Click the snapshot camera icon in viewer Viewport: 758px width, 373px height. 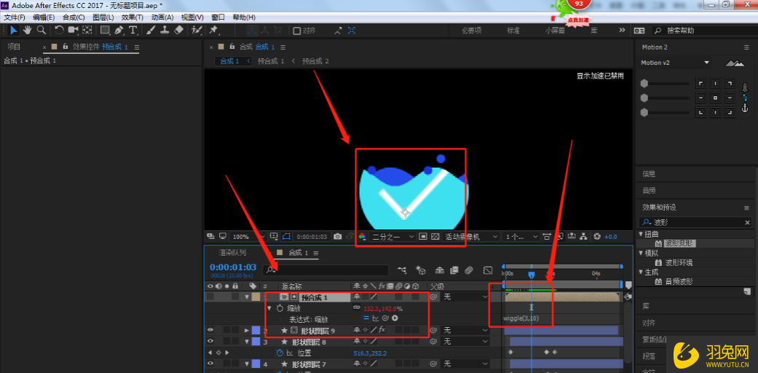click(x=337, y=237)
